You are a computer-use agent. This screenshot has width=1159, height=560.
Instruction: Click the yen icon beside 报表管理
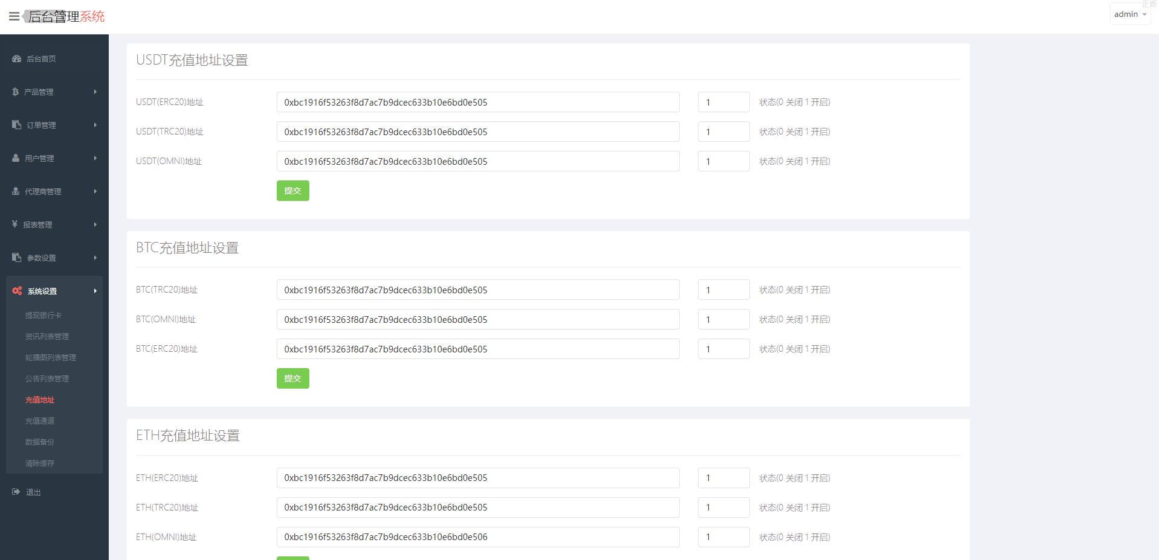click(x=15, y=224)
